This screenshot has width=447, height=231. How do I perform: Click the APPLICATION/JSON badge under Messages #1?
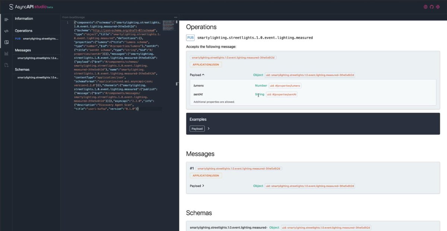coord(206,175)
